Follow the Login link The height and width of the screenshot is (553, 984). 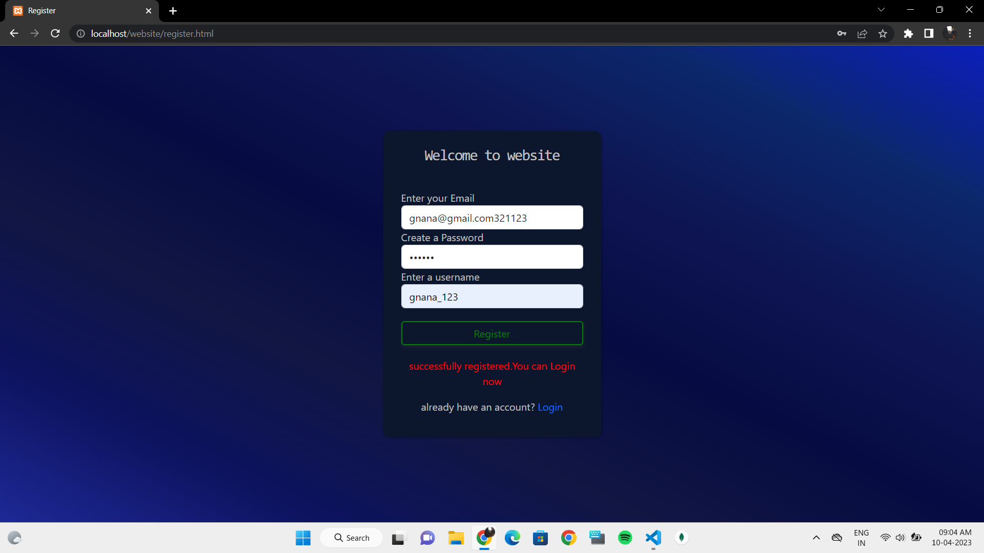tap(550, 407)
